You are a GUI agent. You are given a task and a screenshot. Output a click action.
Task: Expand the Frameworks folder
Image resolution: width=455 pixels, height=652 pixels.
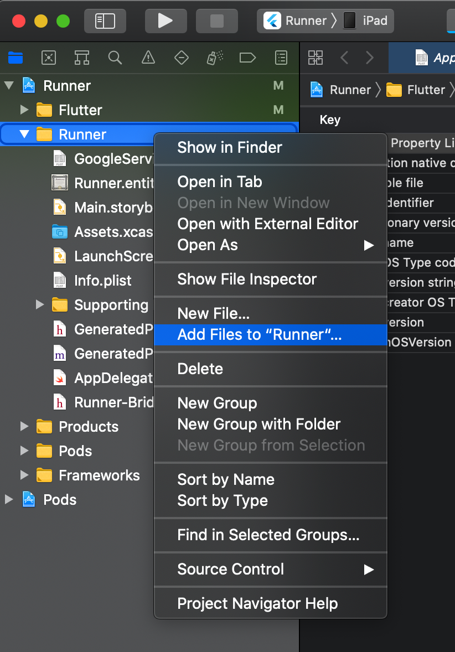click(24, 475)
